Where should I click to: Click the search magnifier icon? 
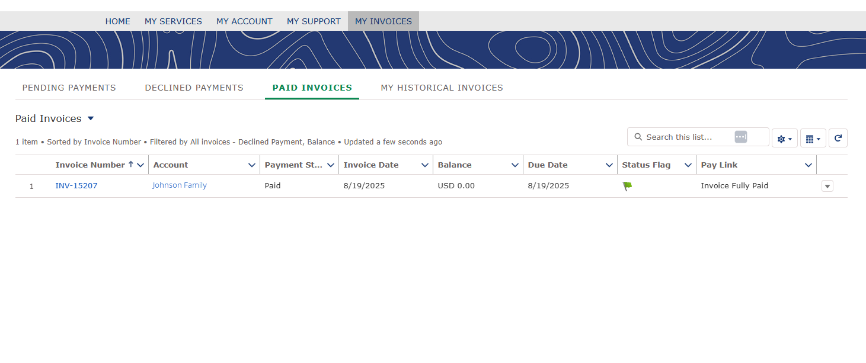pyautogui.click(x=638, y=137)
